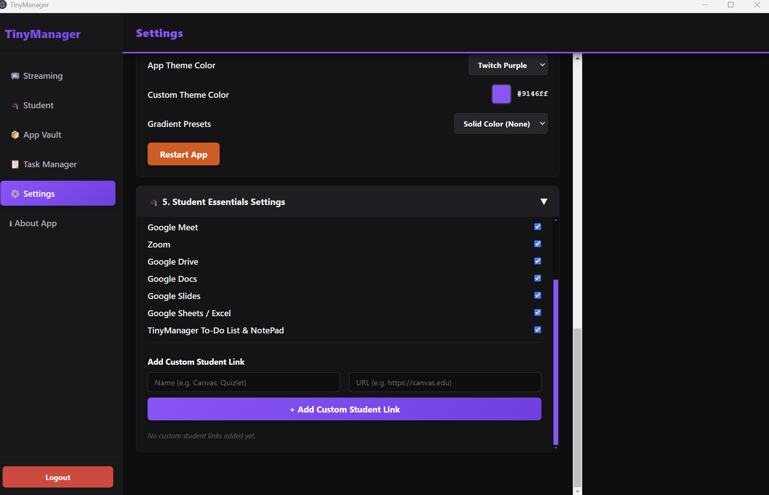
Task: Open the custom theme color swatch
Action: (x=501, y=94)
